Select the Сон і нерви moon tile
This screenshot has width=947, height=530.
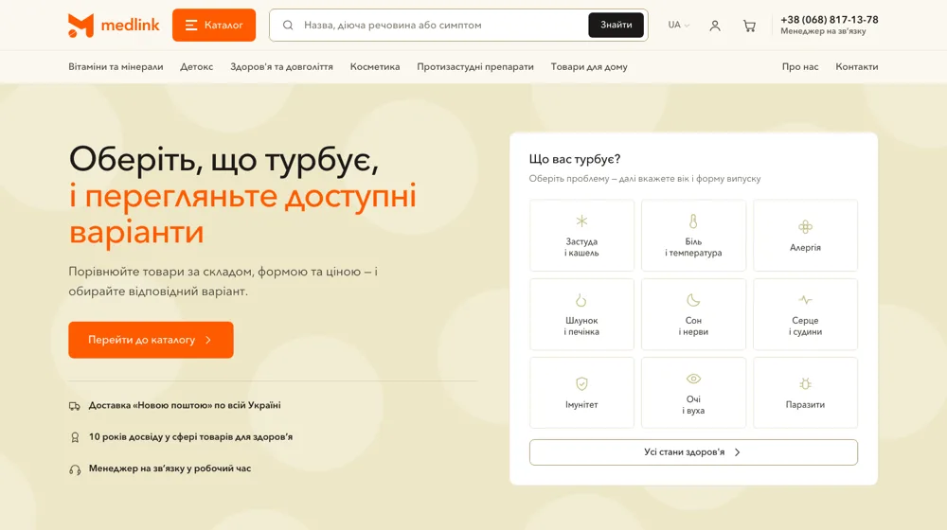tap(693, 314)
